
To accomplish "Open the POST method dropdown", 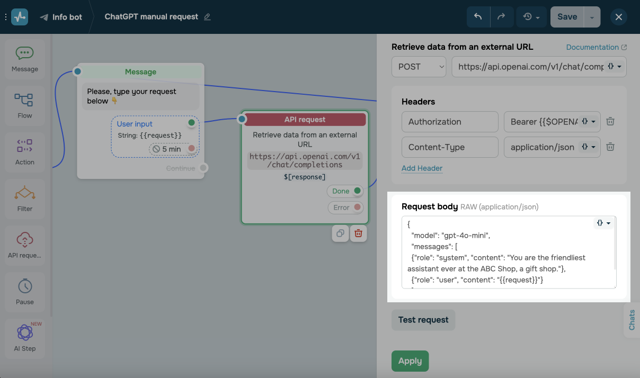I will tap(419, 67).
